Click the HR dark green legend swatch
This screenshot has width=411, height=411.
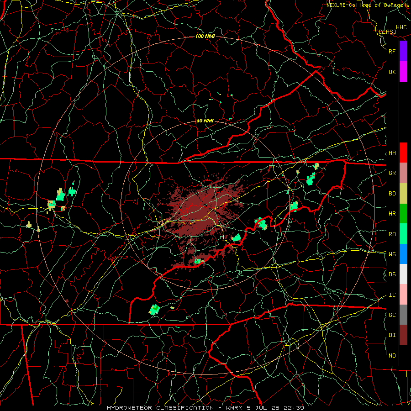(403, 214)
